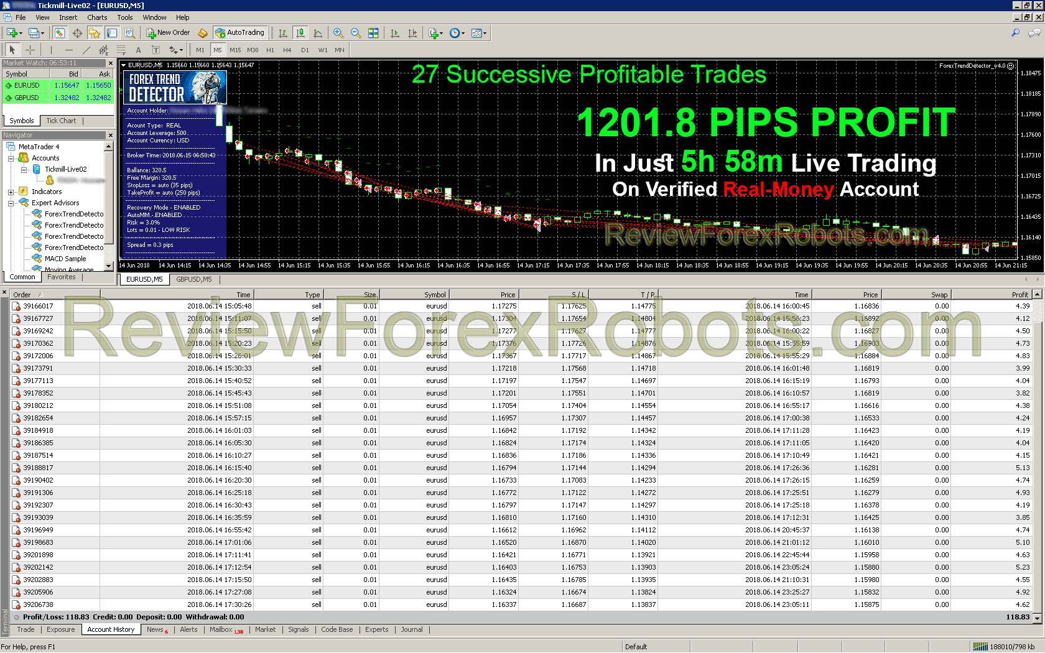Open the Charts menu

pyautogui.click(x=97, y=17)
